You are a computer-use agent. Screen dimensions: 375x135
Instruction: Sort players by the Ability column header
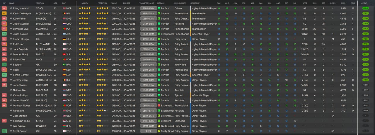pyautogui.click(x=84, y=3)
